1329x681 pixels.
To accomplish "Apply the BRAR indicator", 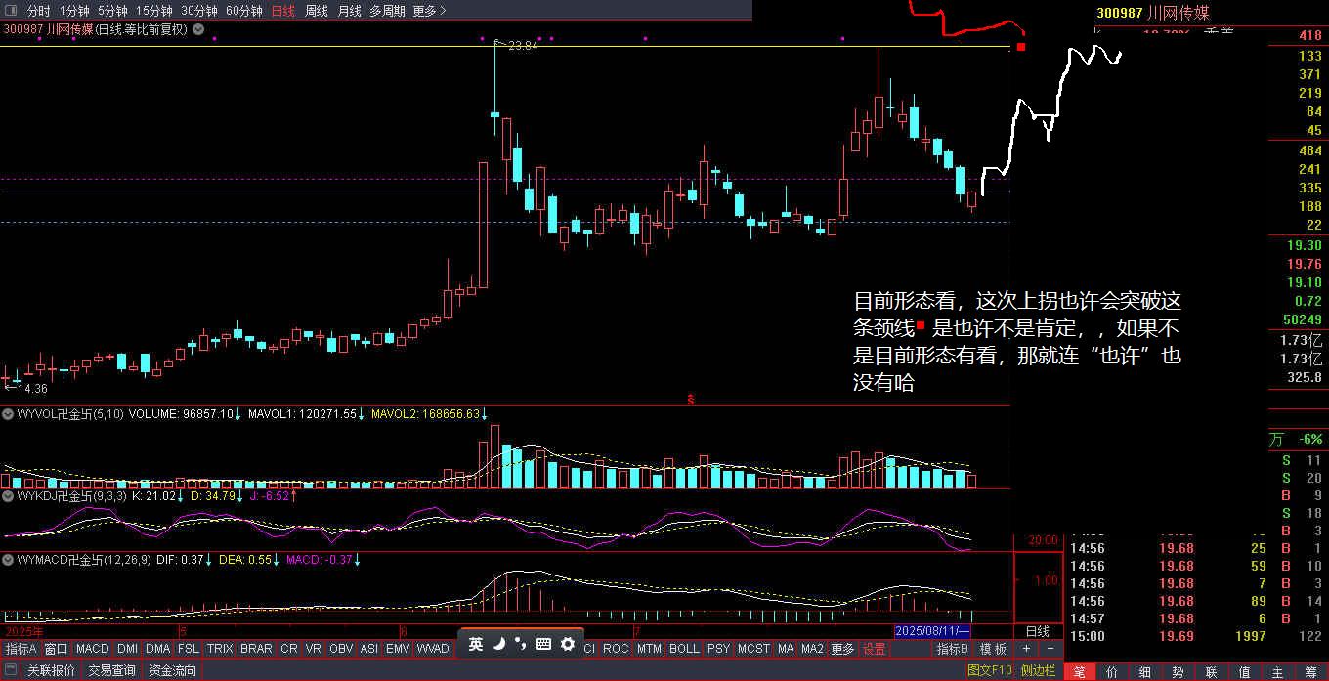I will (x=256, y=649).
